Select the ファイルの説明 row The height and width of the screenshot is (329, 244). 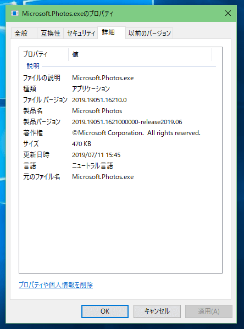click(x=120, y=78)
